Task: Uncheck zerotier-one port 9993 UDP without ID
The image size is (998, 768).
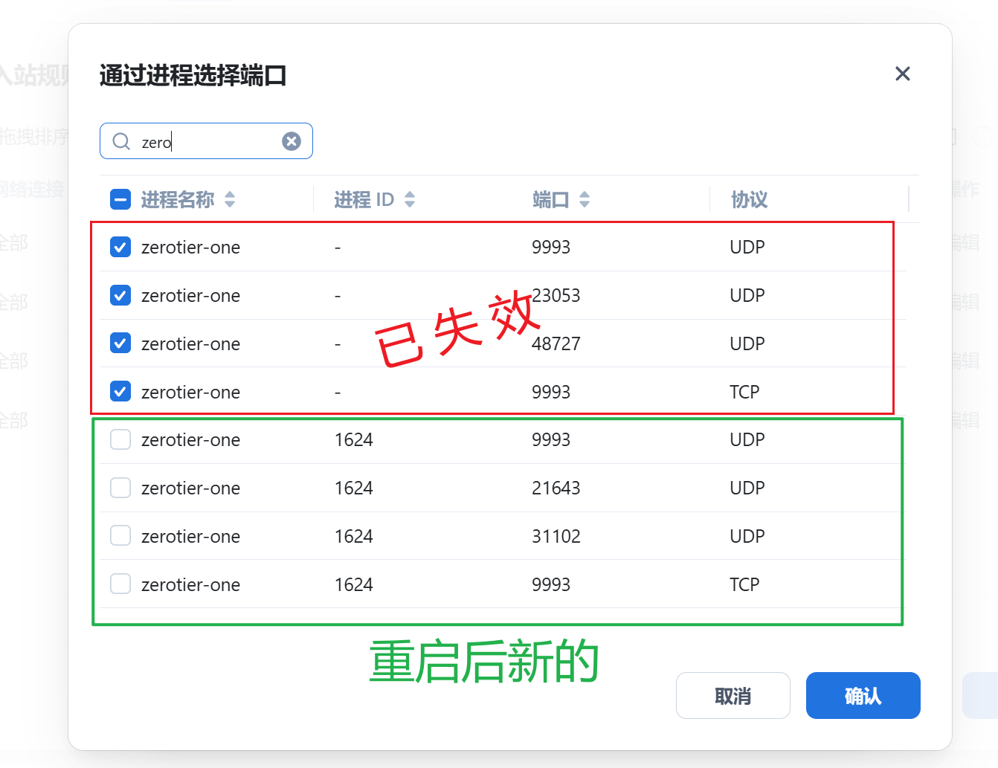Action: point(120,247)
